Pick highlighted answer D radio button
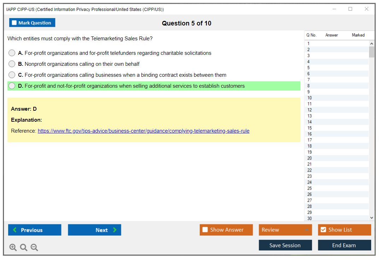 coord(12,86)
